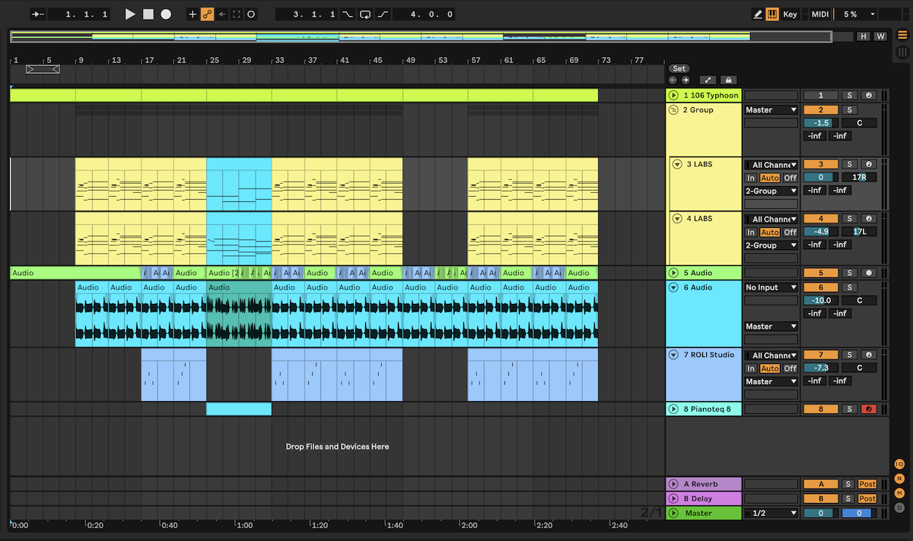Fold the 2 Group track
The height and width of the screenshot is (541, 913).
(x=673, y=110)
